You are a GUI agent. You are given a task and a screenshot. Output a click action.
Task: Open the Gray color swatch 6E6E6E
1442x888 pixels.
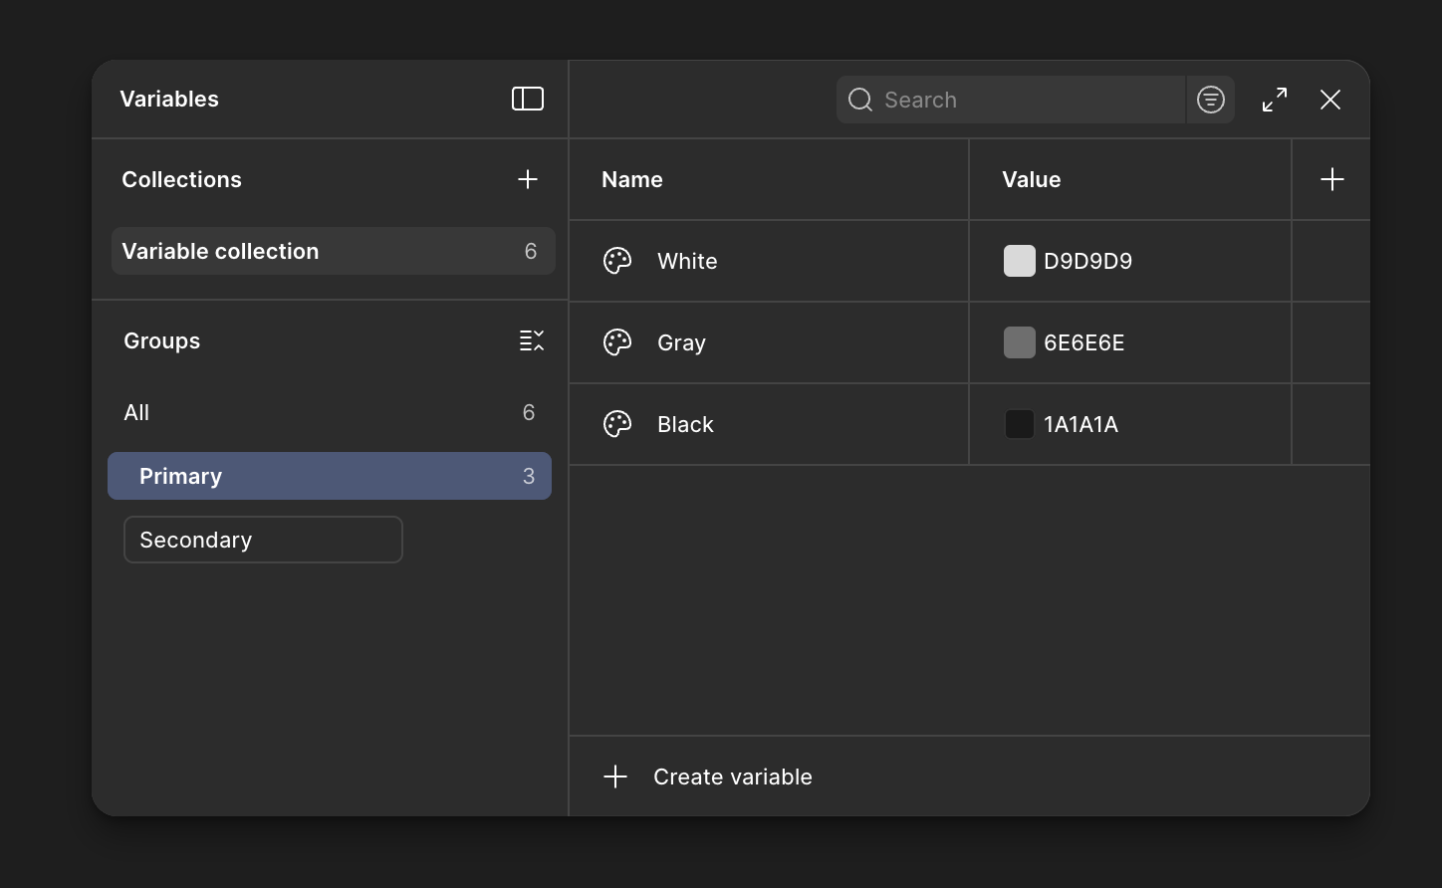tap(1019, 342)
